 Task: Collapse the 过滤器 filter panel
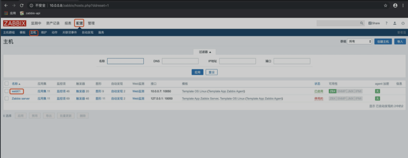coord(205,52)
